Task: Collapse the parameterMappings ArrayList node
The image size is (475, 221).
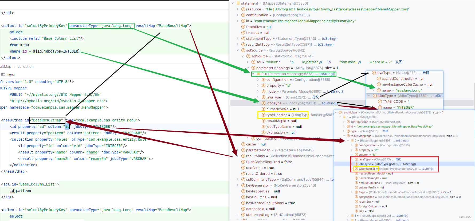Action: (248, 68)
